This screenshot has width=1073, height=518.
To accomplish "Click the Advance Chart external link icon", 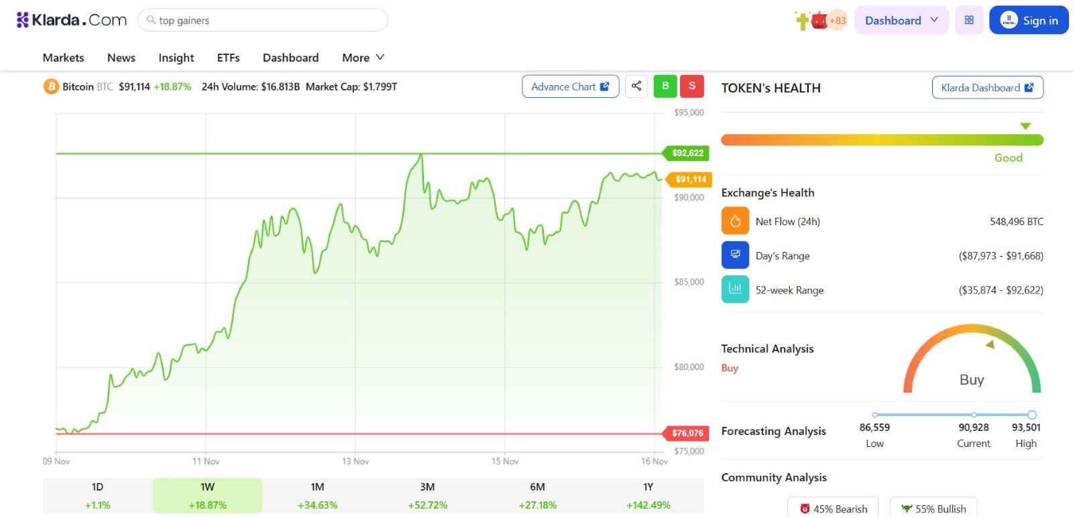I will click(x=605, y=86).
